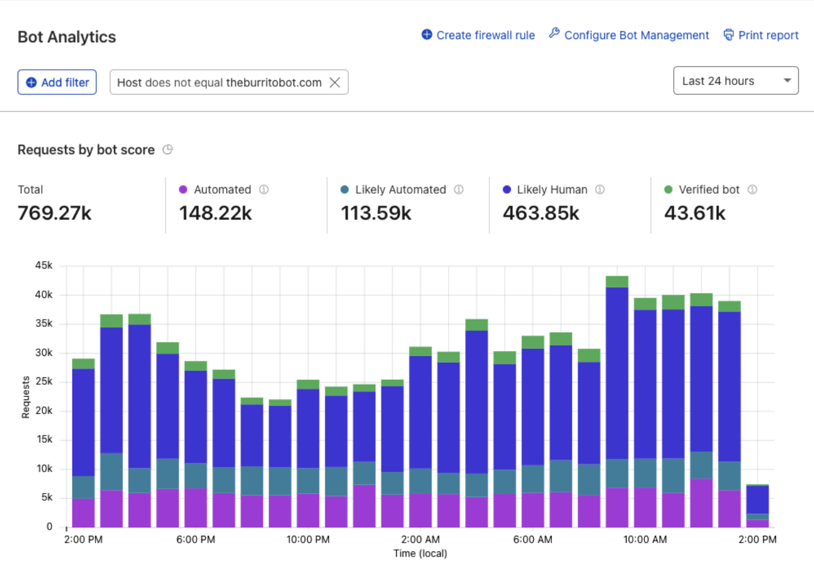Screen dimensions: 814x581
Task: Click the info icon beside Likely Human
Action: point(600,190)
